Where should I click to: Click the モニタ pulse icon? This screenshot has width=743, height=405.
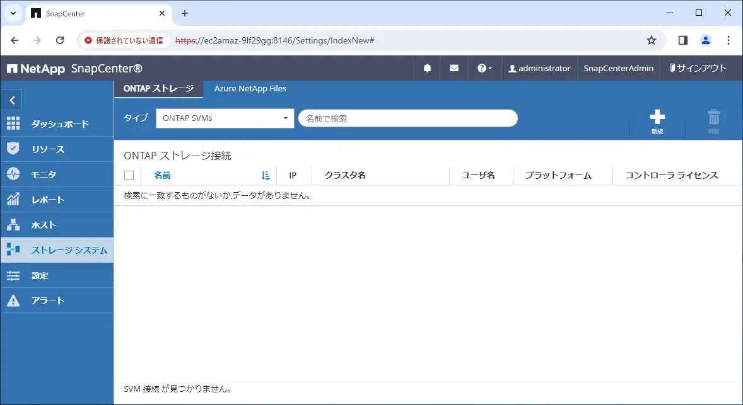pos(13,174)
